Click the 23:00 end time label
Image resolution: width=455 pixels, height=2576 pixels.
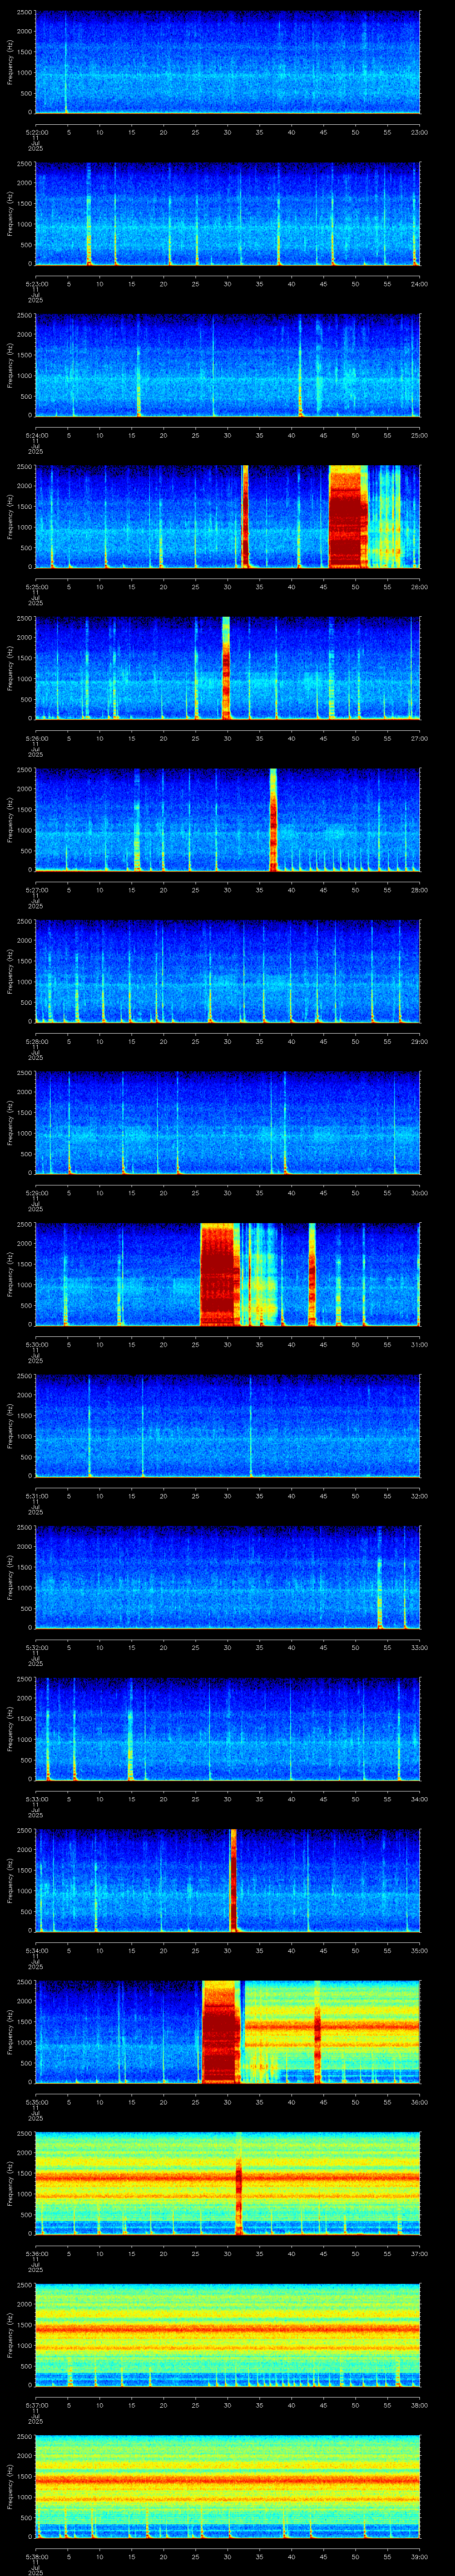tap(419, 132)
